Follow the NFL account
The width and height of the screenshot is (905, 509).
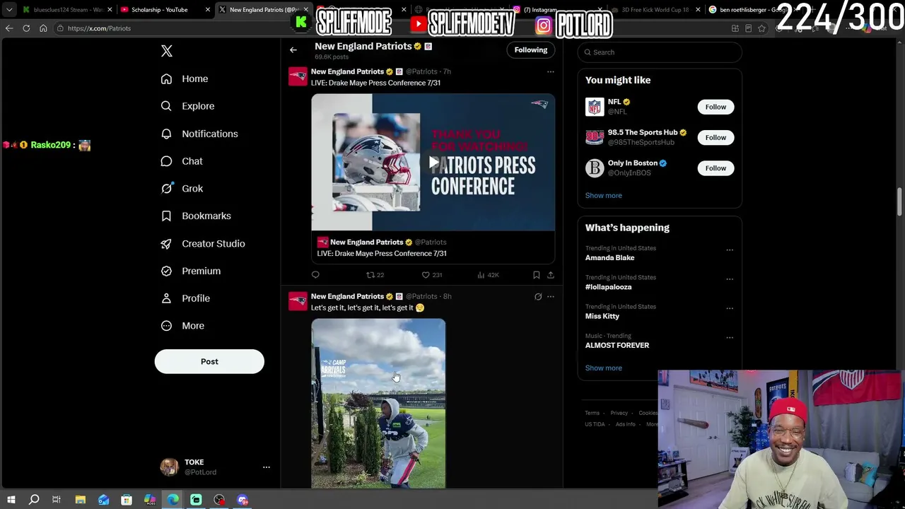coord(716,107)
